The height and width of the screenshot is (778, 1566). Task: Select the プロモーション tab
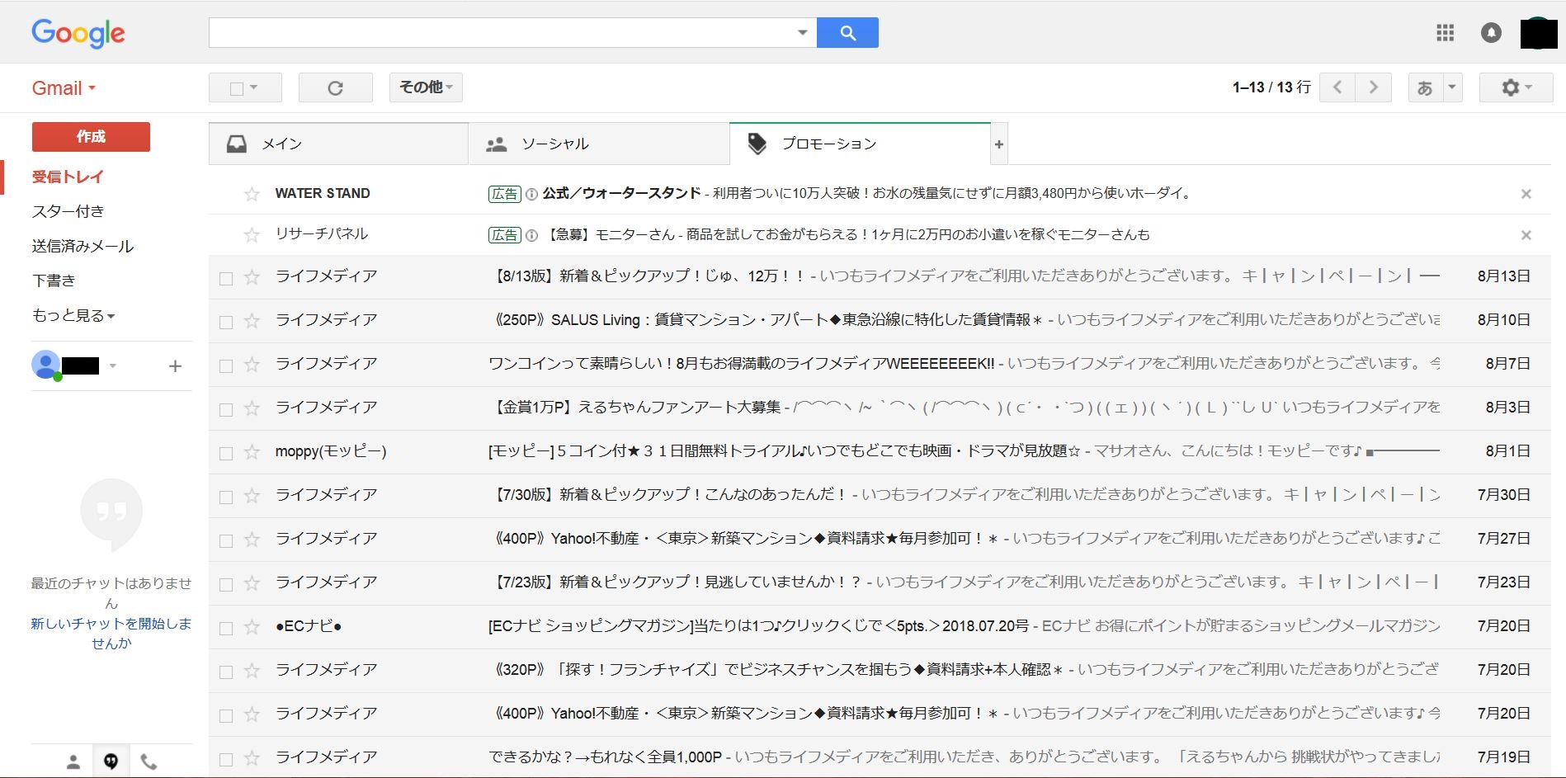coord(860,144)
